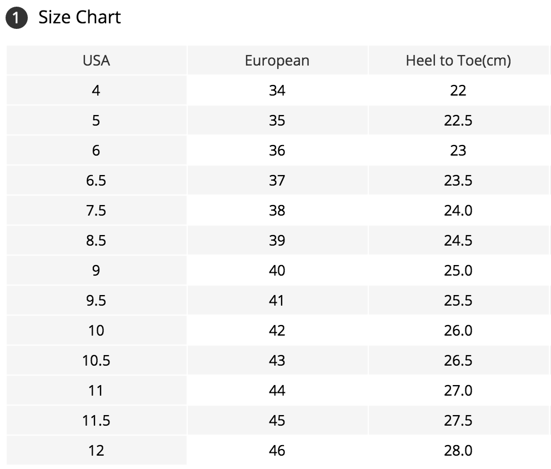
Task: Click European size 44 cell
Action: (277, 390)
